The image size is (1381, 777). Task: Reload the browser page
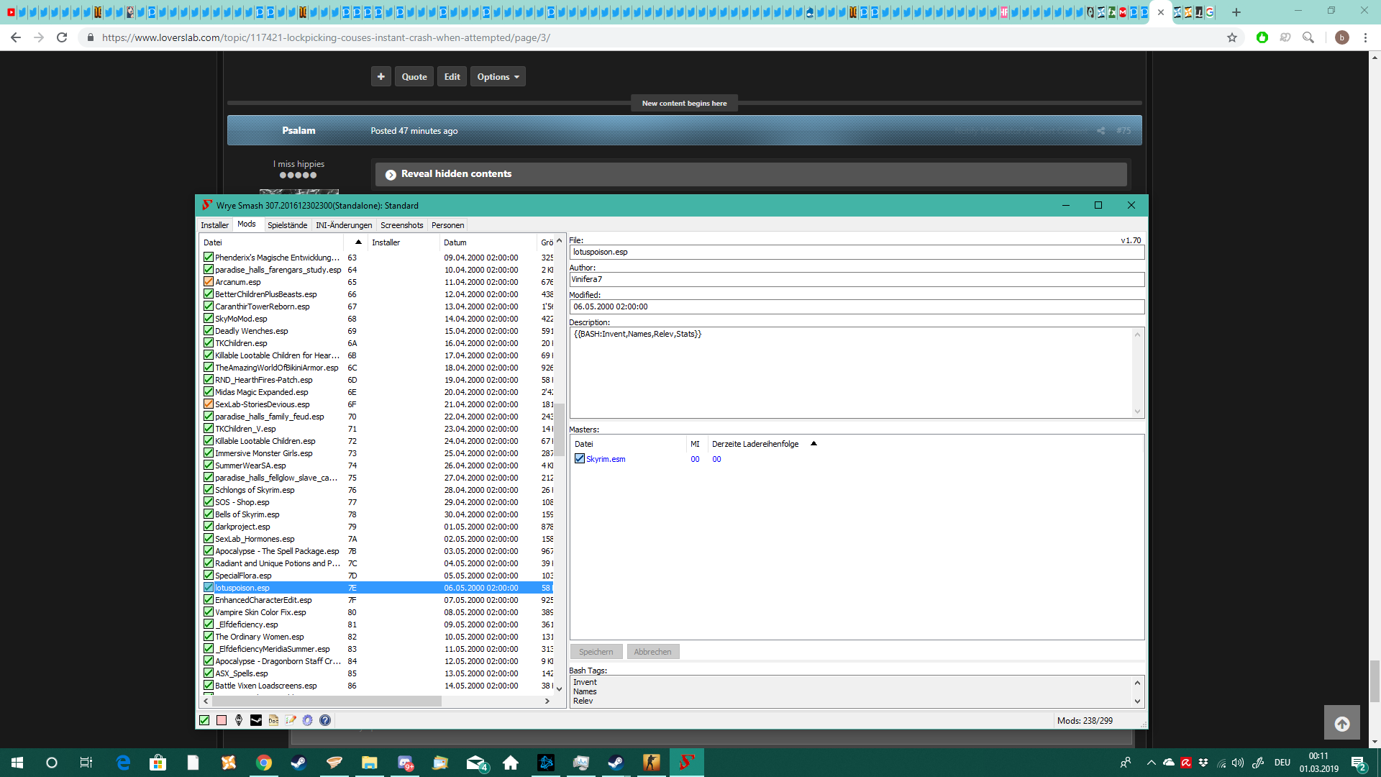coord(62,37)
